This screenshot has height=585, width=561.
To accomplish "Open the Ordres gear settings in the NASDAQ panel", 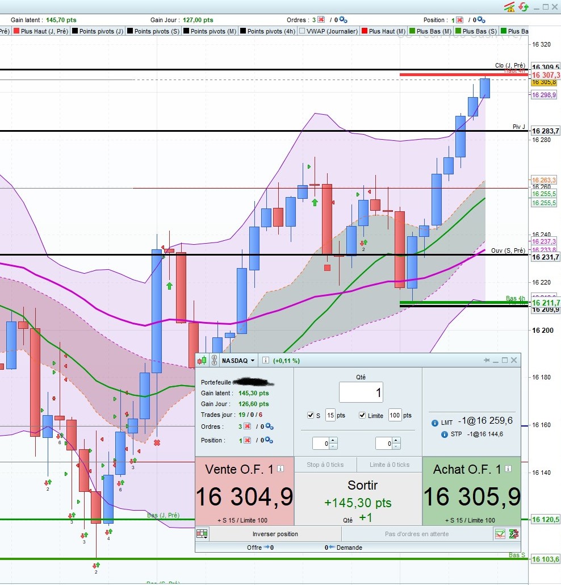I will [x=269, y=427].
